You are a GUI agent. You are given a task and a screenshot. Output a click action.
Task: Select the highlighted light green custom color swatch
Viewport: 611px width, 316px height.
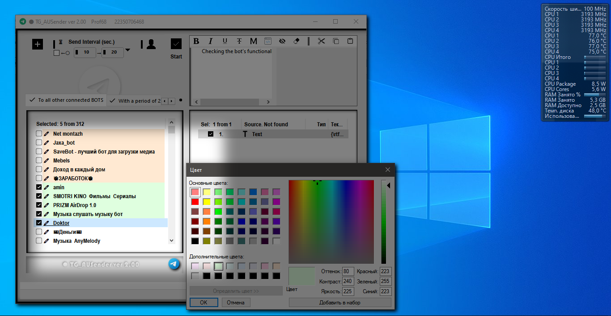point(218,266)
